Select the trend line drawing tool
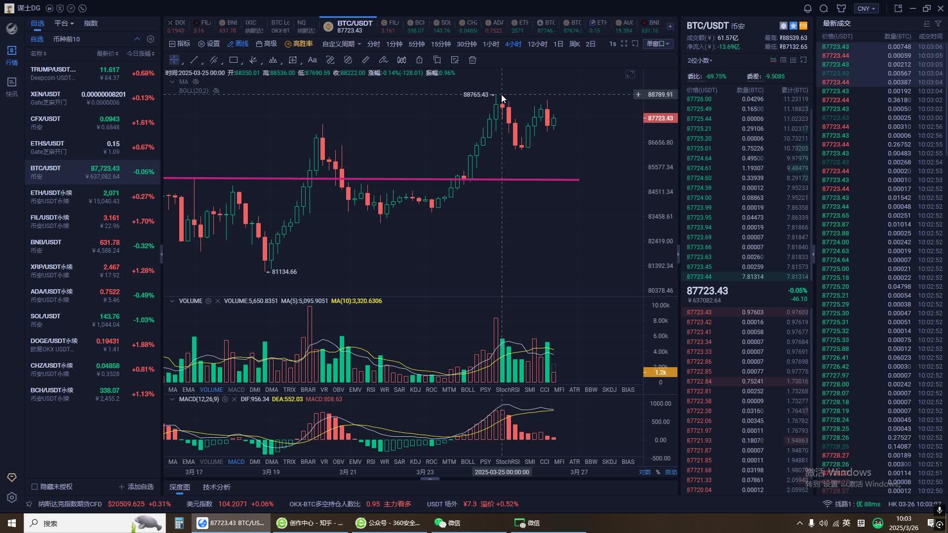 click(194, 60)
